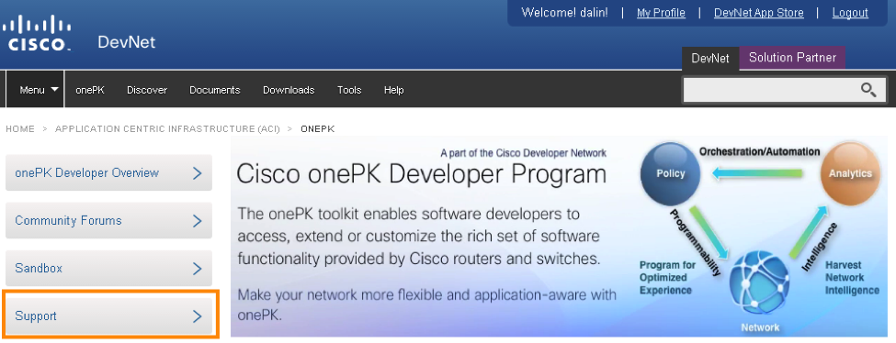Open the Community Forums button
The image size is (896, 343).
click(x=108, y=221)
